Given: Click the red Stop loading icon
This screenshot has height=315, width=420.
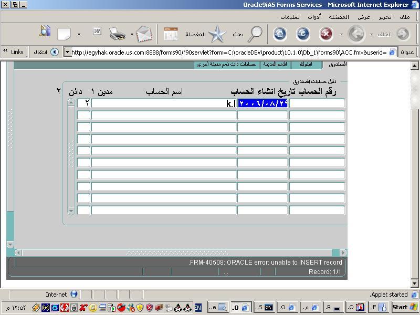Looking at the screenshot, I should [326, 34].
